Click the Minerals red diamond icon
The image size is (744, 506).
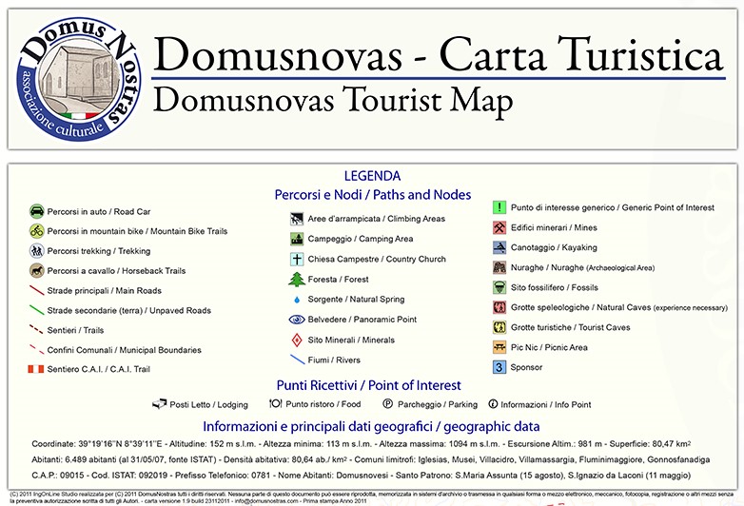[x=297, y=340]
